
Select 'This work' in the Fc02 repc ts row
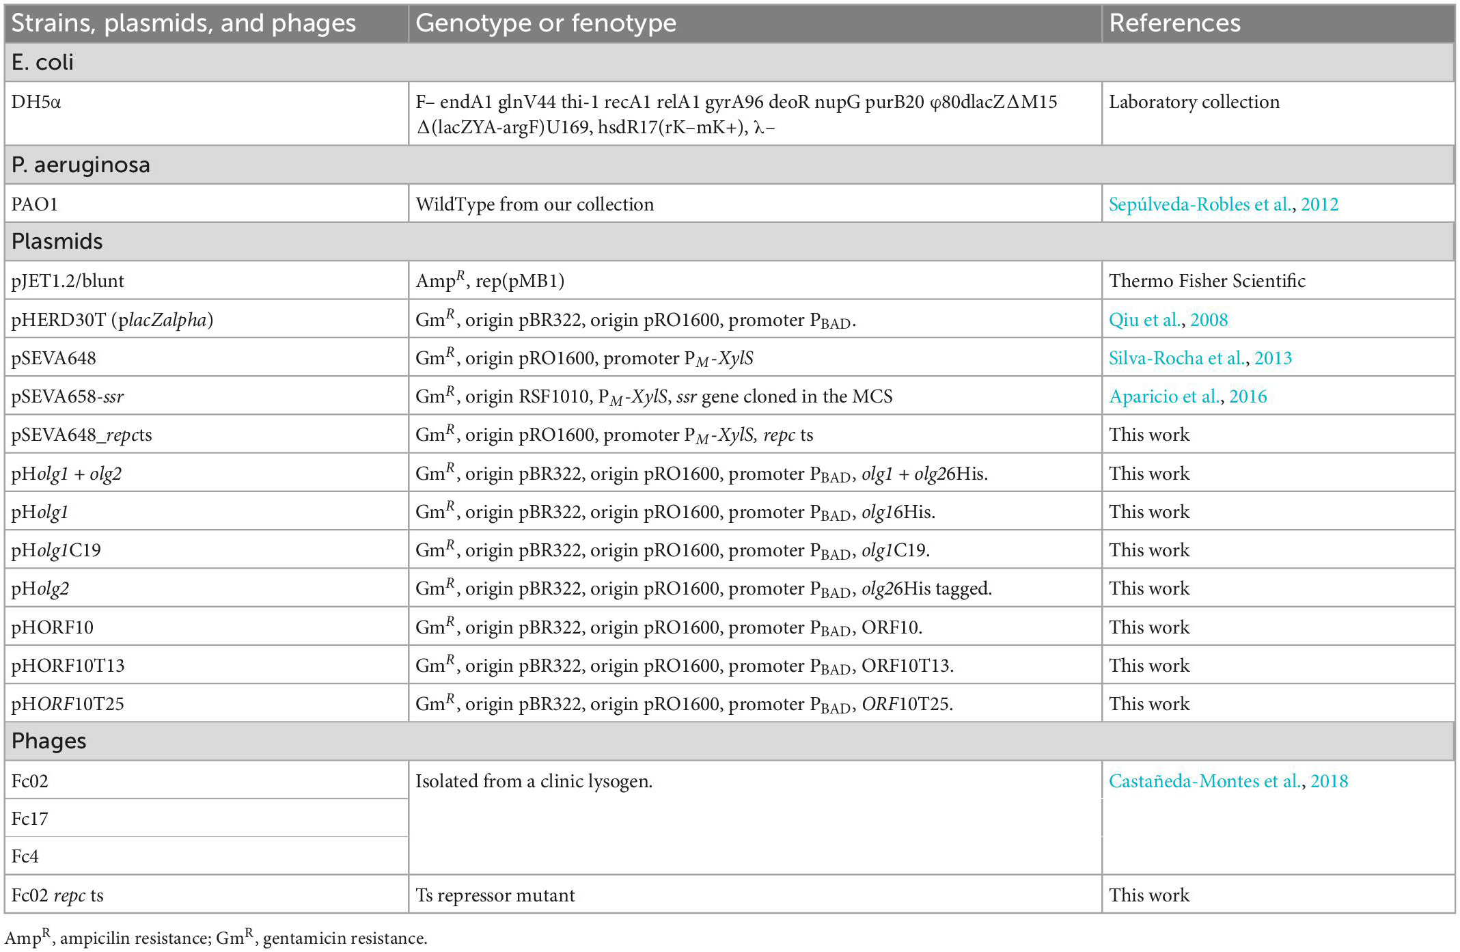pyautogui.click(x=1149, y=895)
